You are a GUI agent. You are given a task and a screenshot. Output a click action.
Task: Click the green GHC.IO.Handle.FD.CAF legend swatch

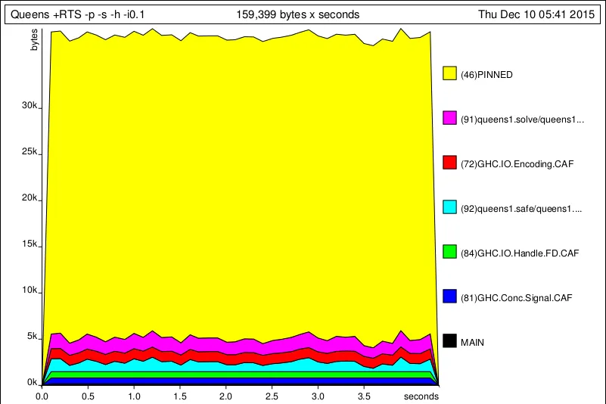coord(449,252)
